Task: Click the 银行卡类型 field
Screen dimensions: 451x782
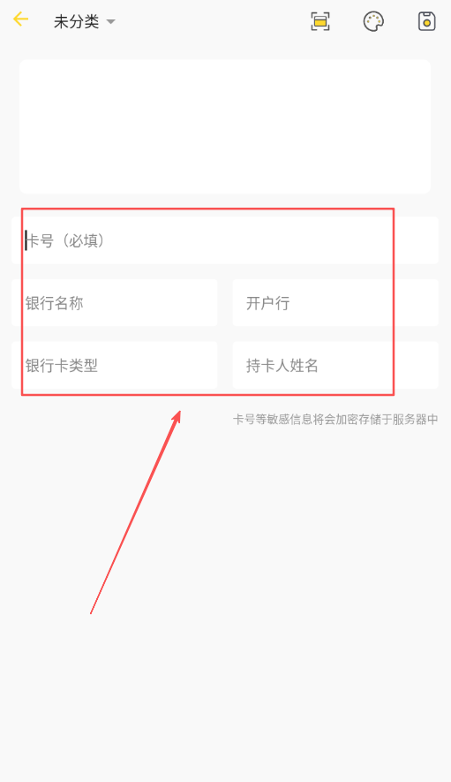Action: [x=114, y=365]
